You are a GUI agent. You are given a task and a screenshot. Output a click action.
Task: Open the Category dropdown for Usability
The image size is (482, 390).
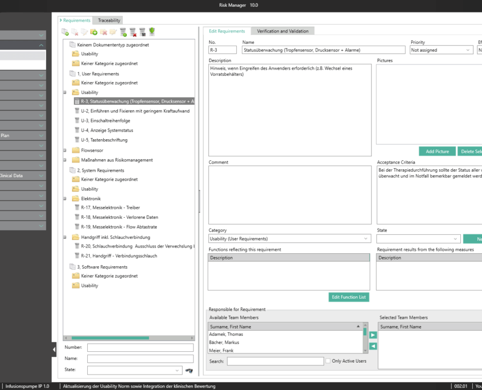289,239
